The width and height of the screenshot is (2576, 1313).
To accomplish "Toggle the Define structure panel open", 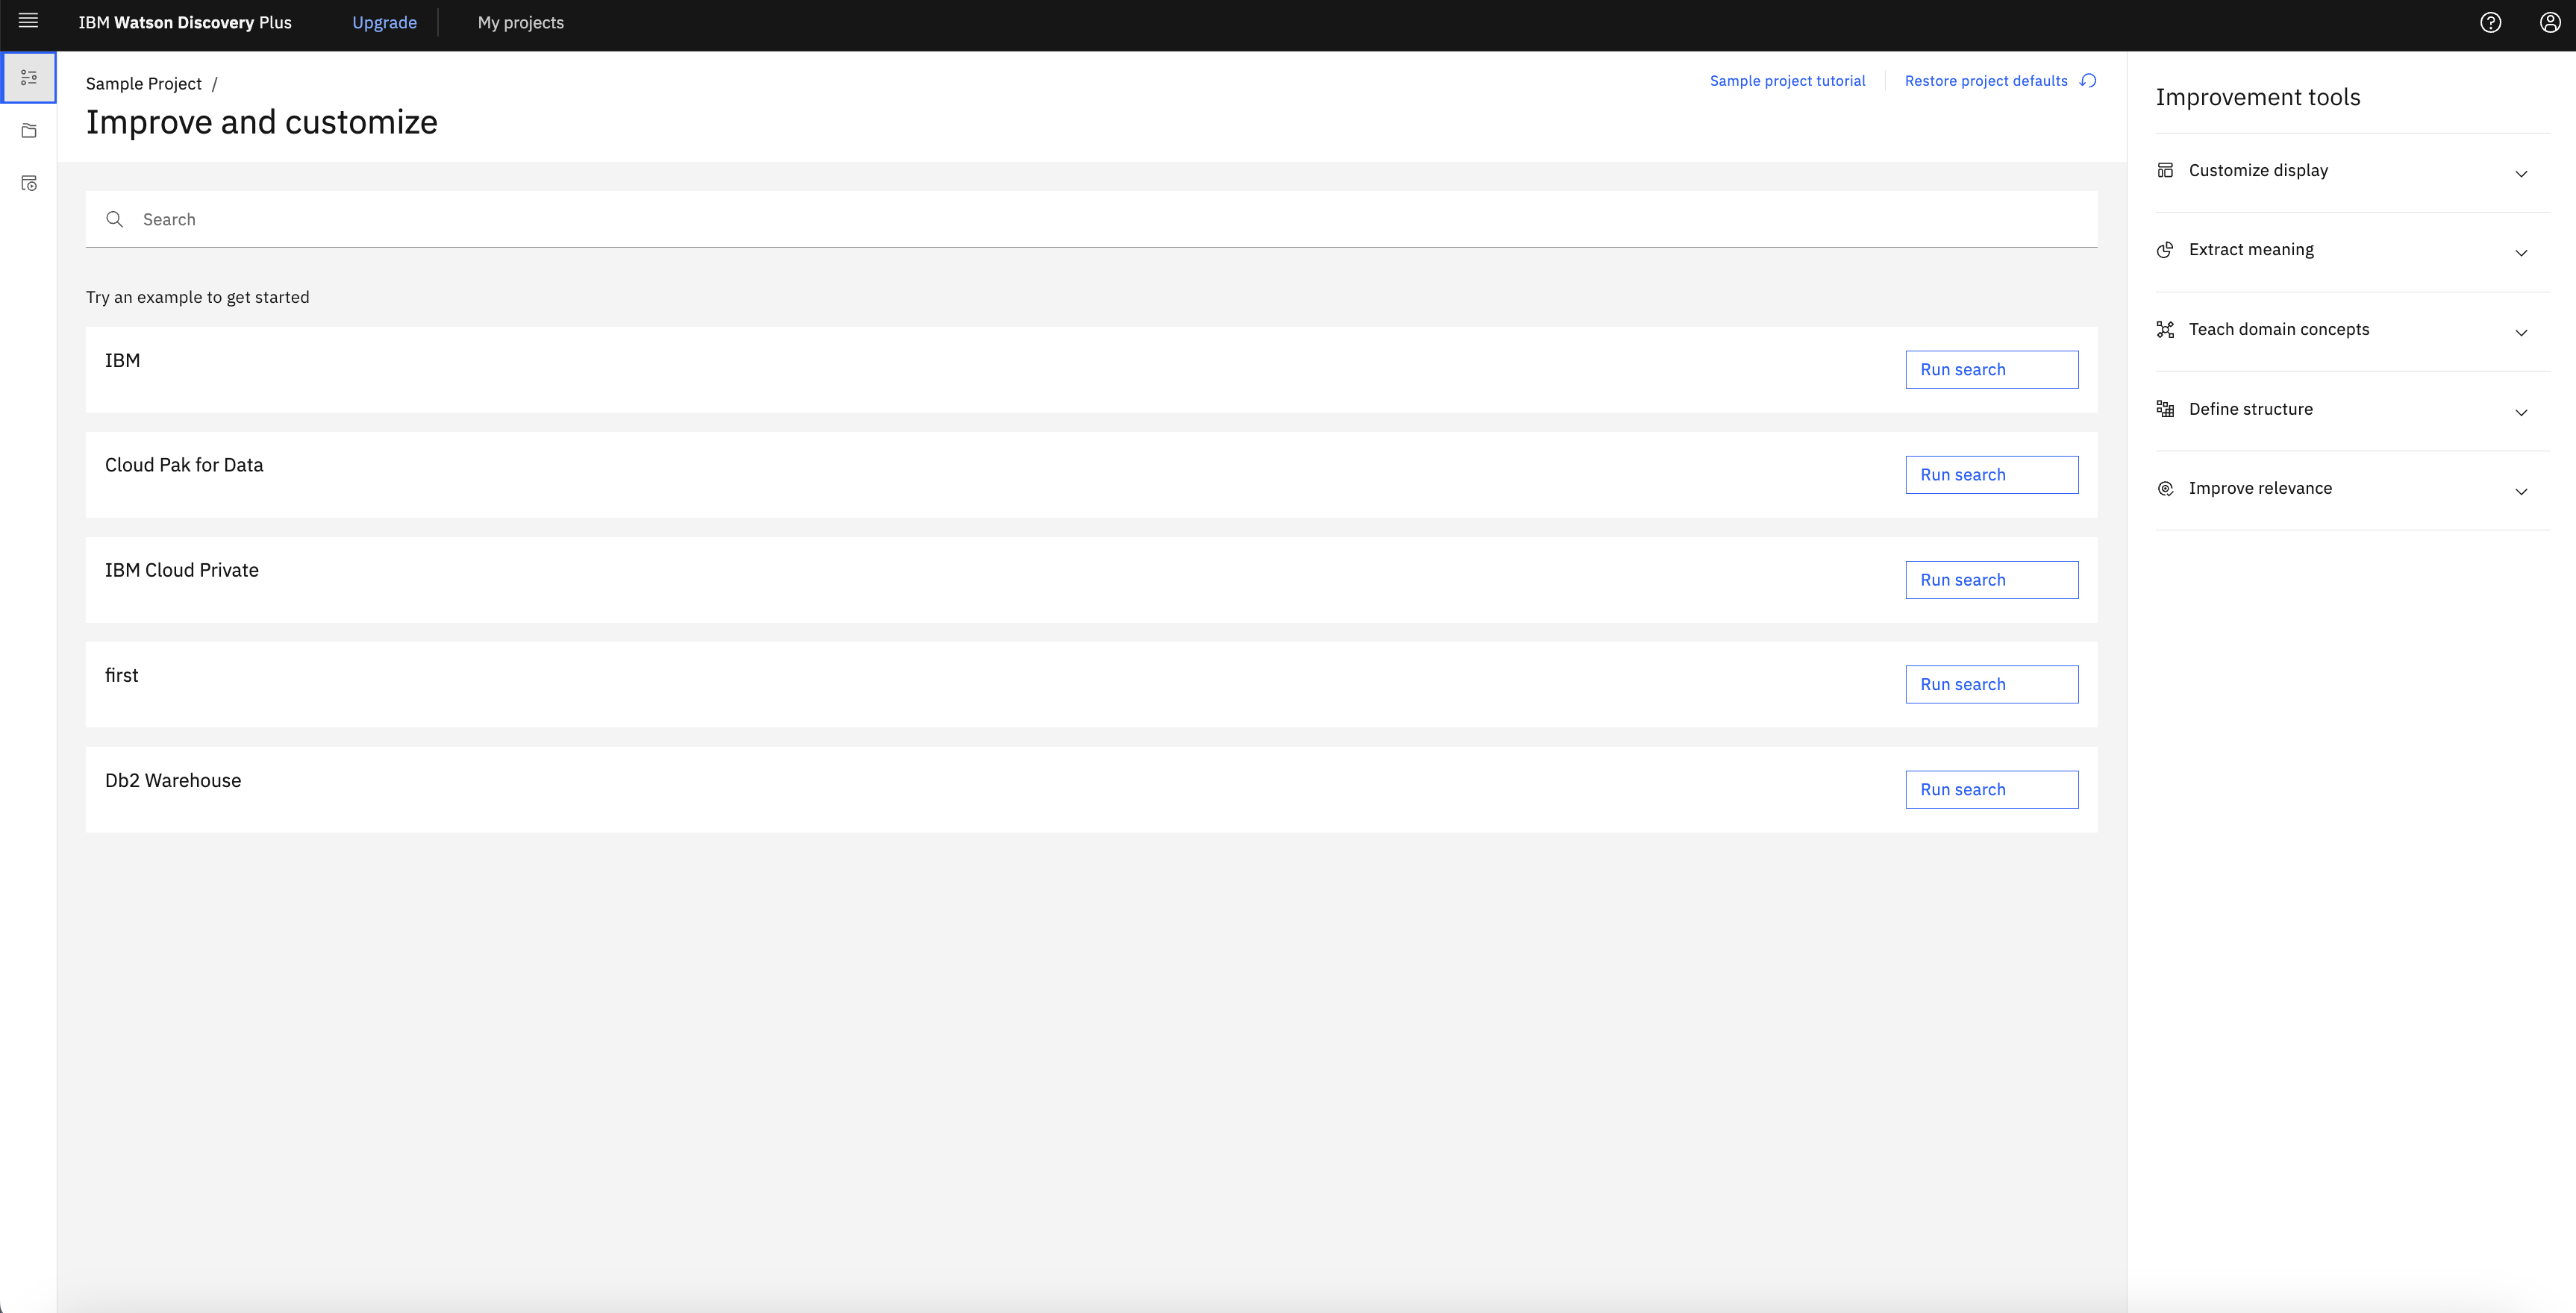I will 2345,409.
